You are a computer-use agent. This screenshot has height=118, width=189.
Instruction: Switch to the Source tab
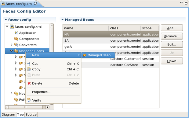[x=31, y=115]
